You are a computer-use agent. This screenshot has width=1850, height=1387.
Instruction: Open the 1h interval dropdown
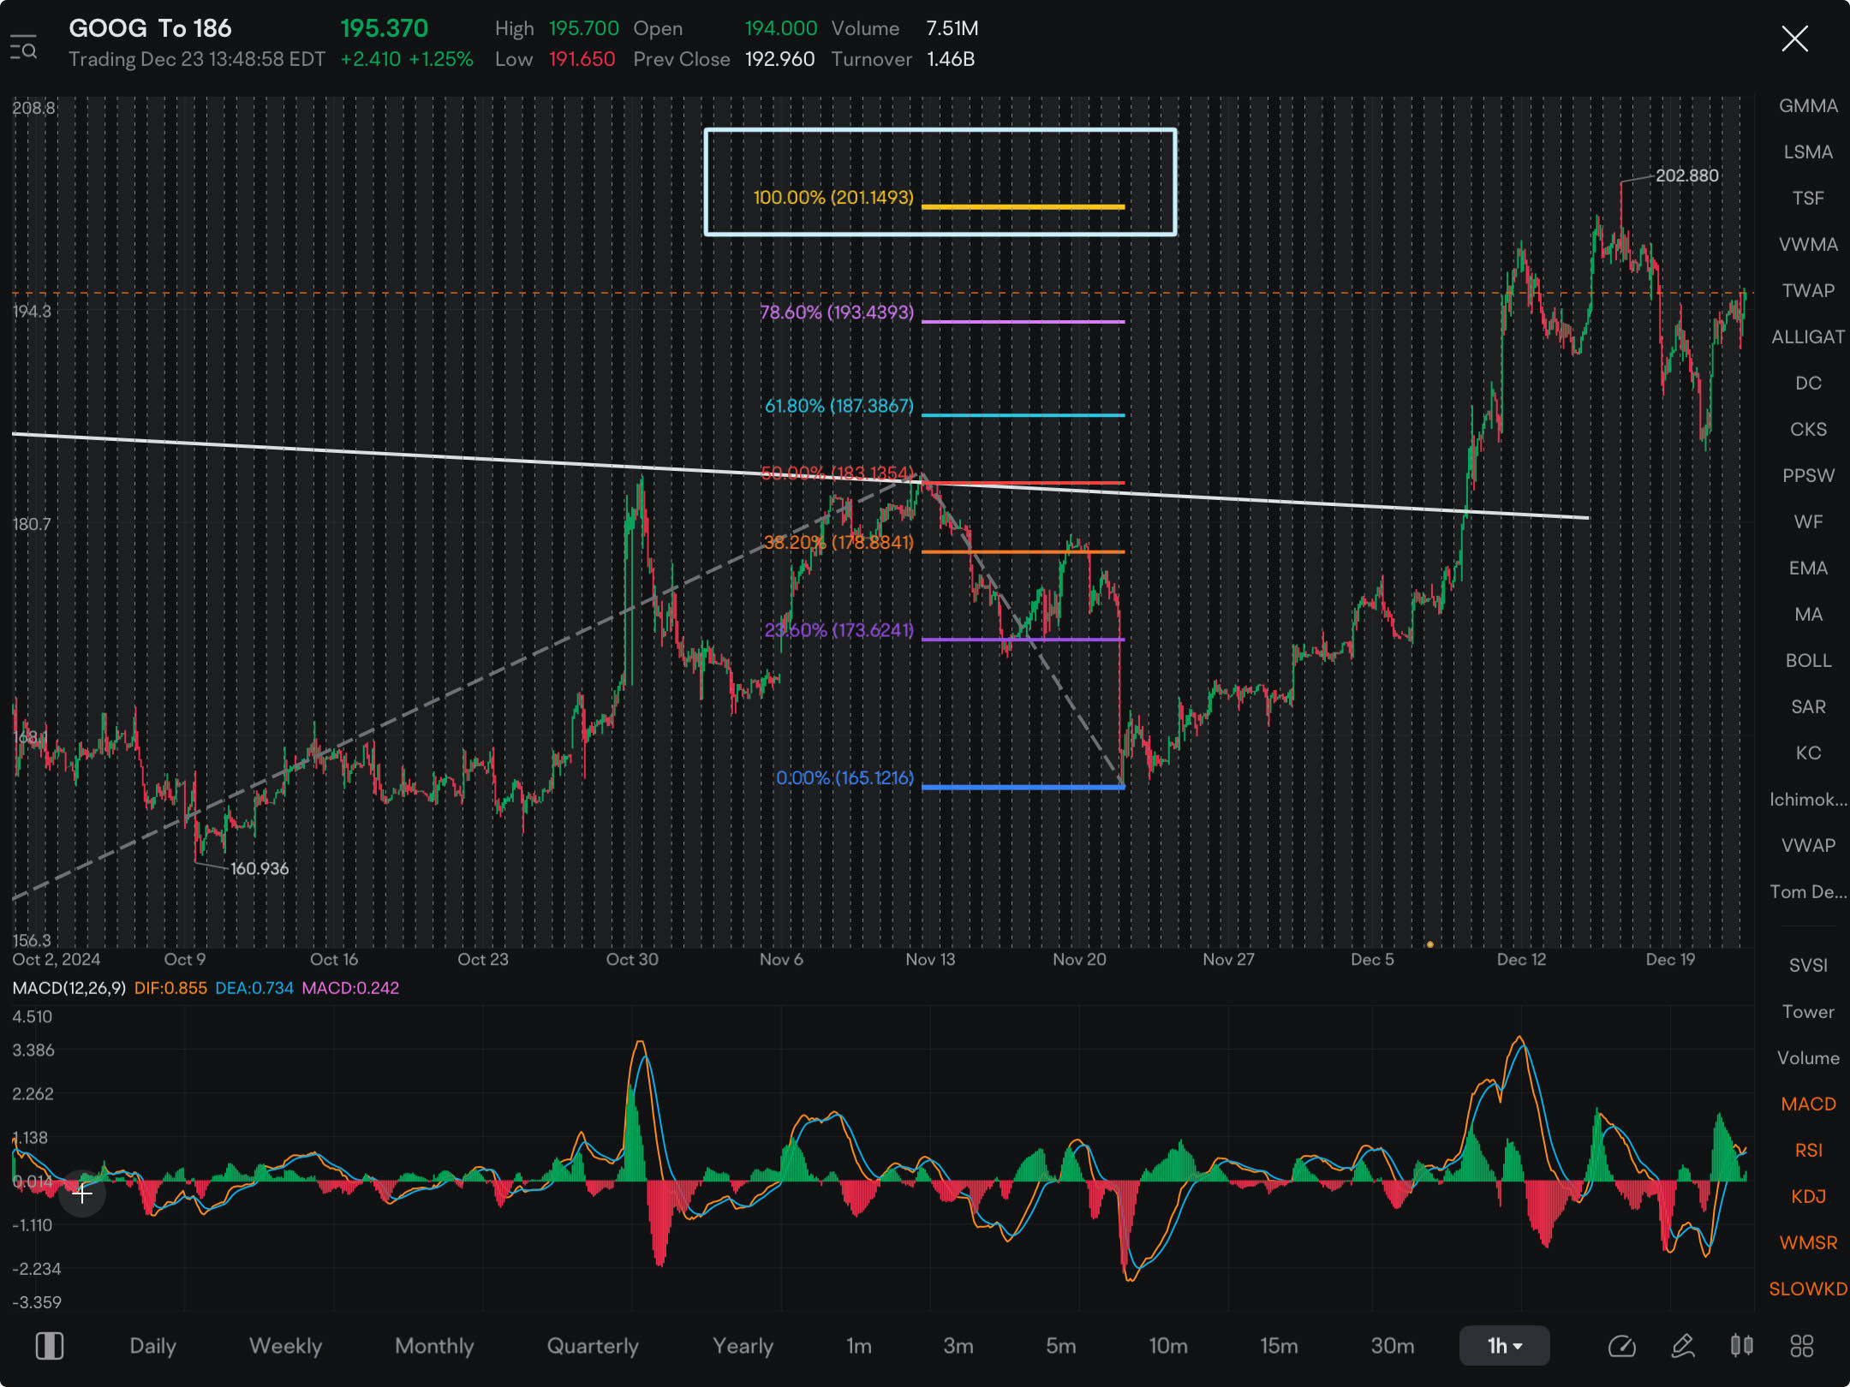1504,1346
